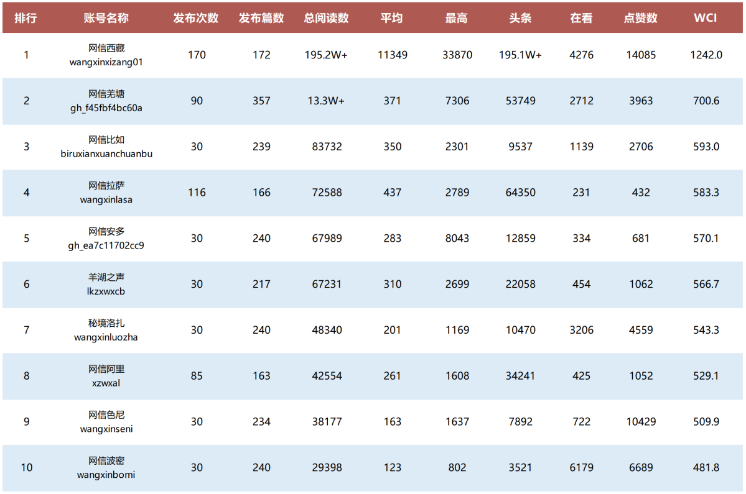Click WCI value 1242.0

click(706, 55)
